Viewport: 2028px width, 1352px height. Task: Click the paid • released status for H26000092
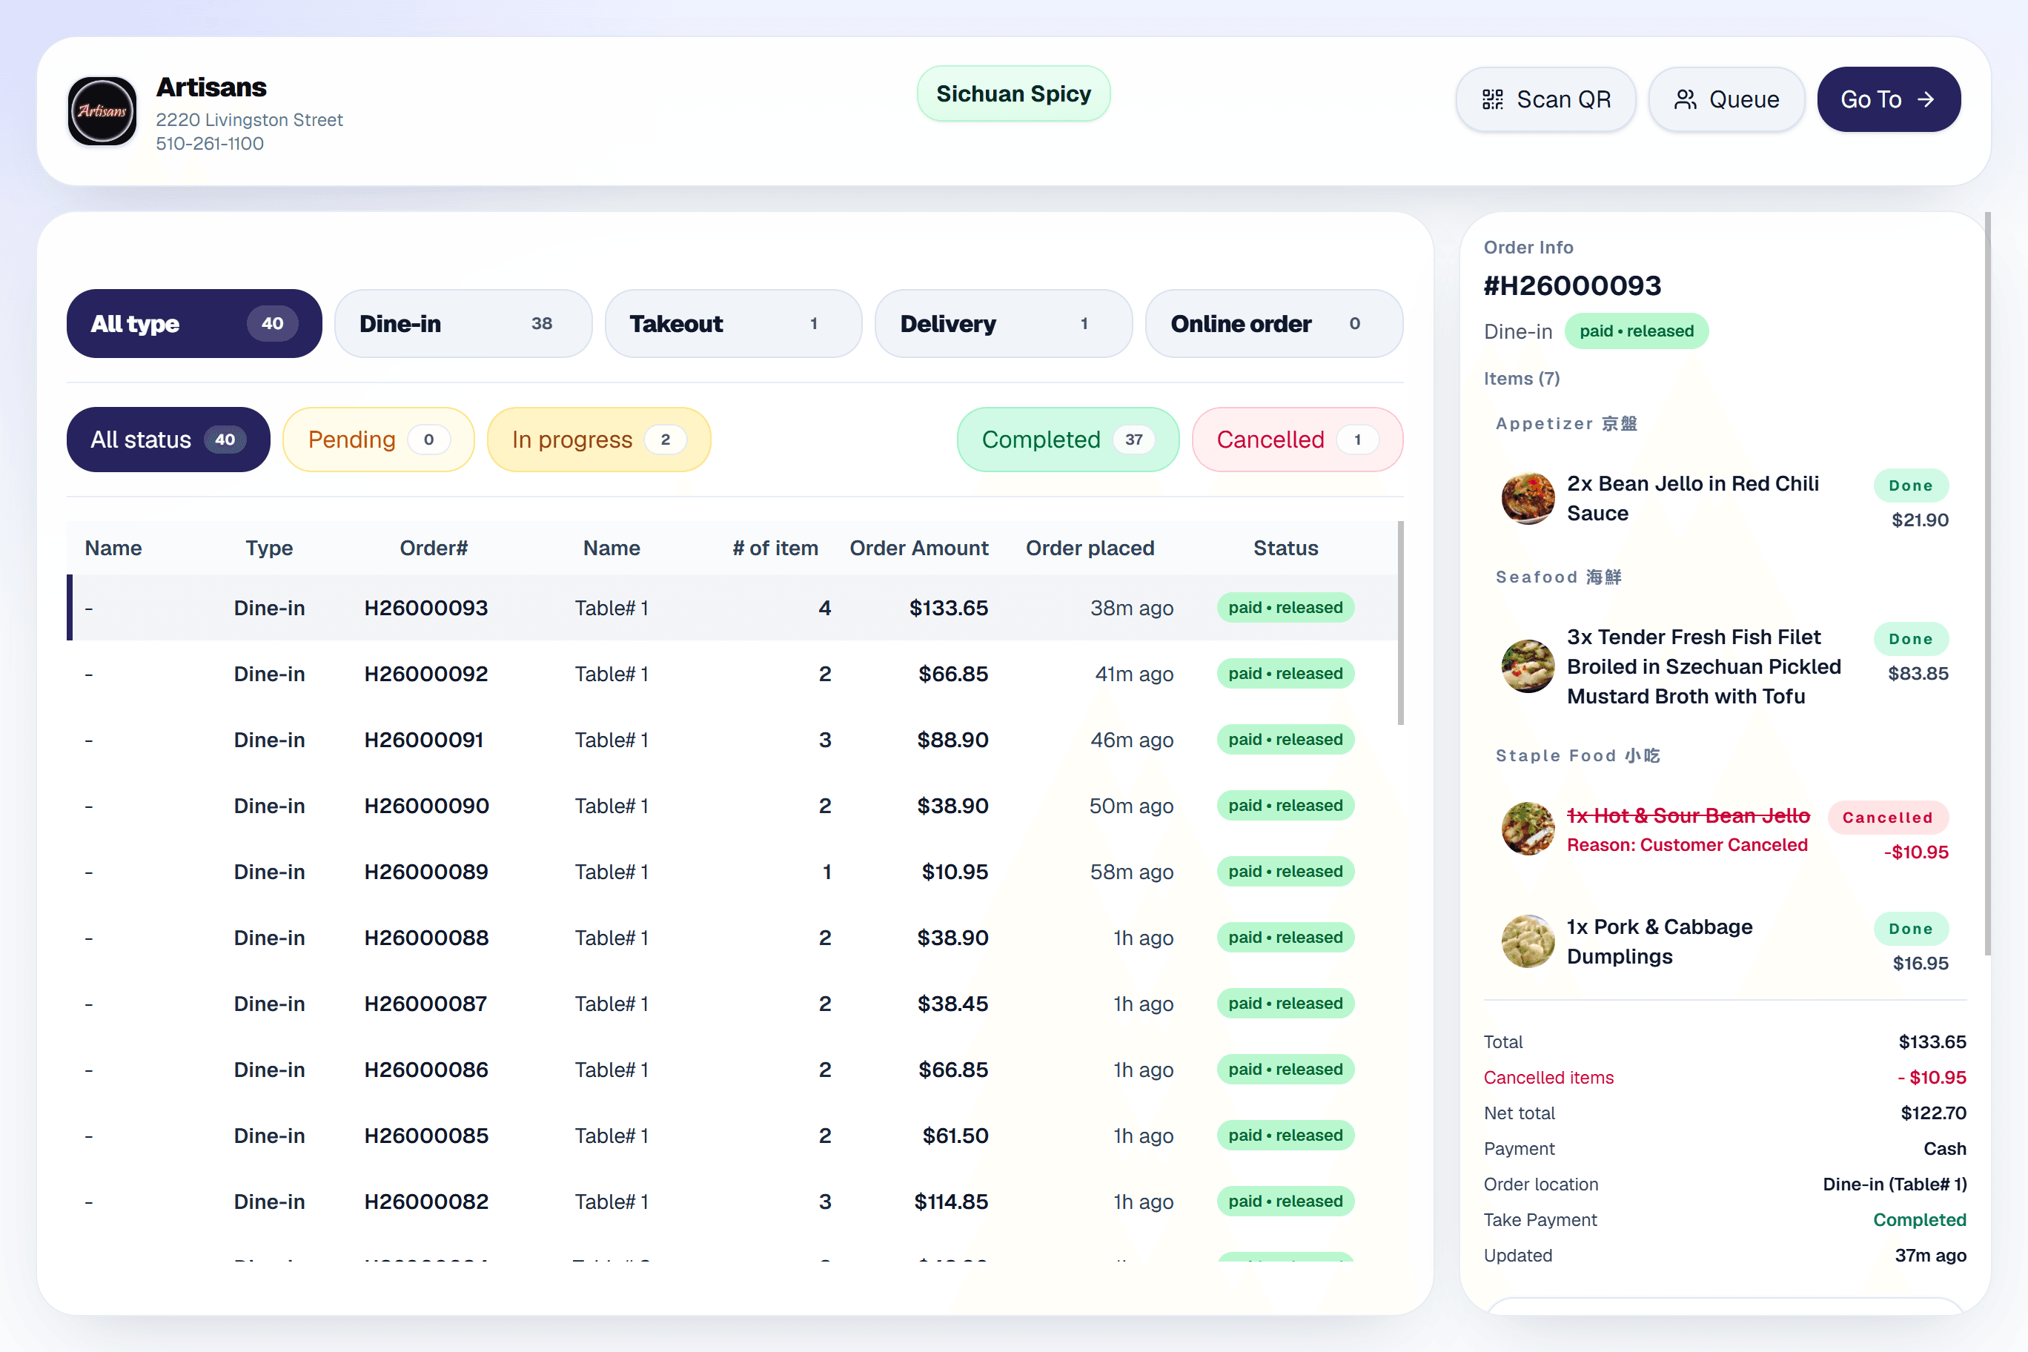1285,674
